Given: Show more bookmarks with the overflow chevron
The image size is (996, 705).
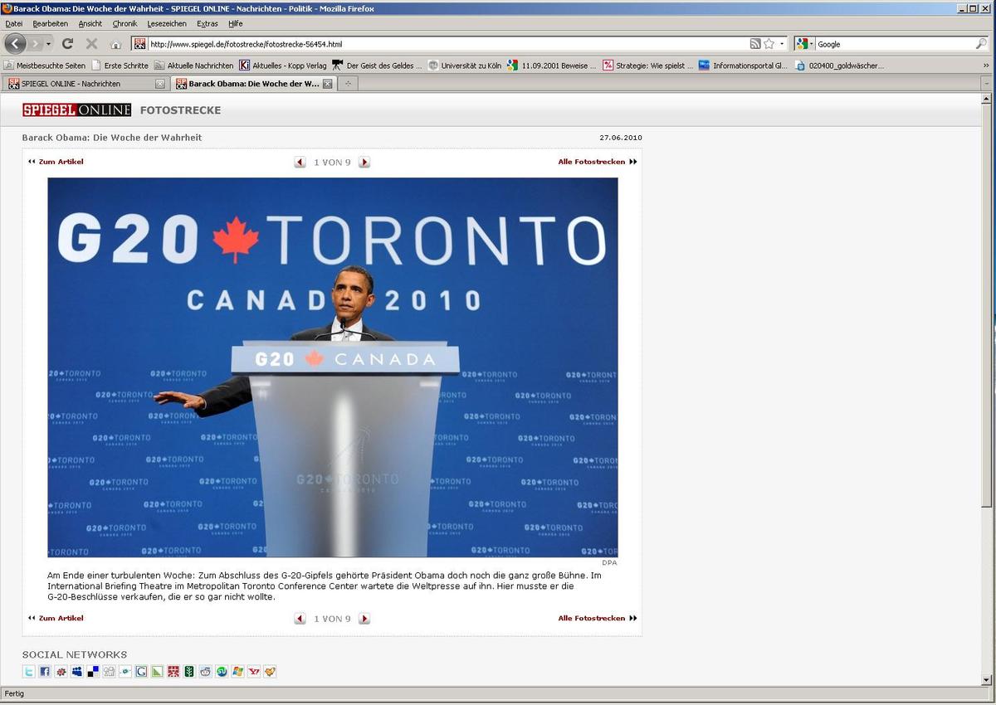Looking at the screenshot, I should click(x=986, y=66).
